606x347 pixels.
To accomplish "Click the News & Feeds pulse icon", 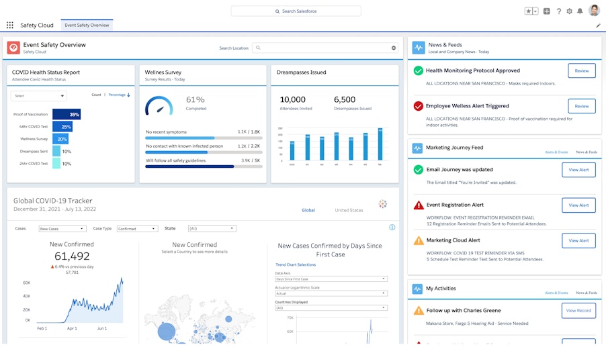I will [x=419, y=48].
